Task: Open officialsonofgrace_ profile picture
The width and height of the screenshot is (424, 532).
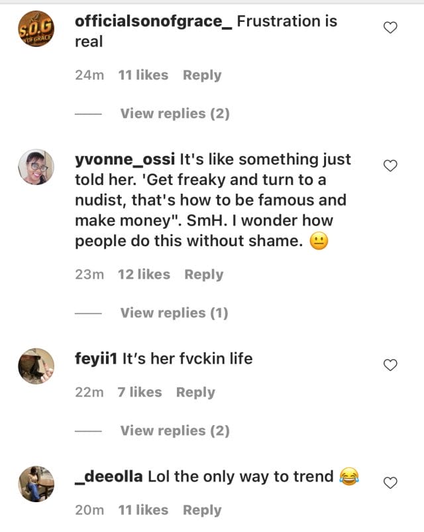Action: pos(36,30)
